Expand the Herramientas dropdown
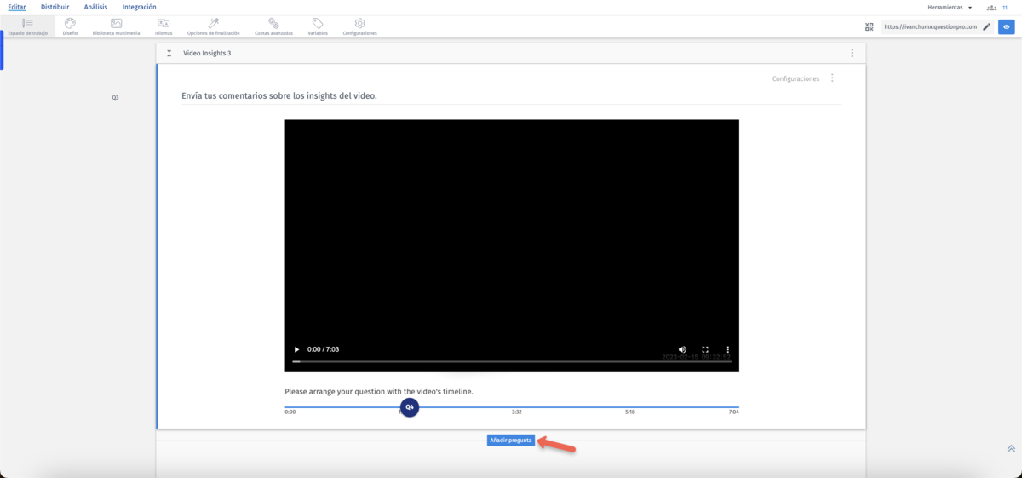This screenshot has height=478, width=1022. pyautogui.click(x=950, y=7)
